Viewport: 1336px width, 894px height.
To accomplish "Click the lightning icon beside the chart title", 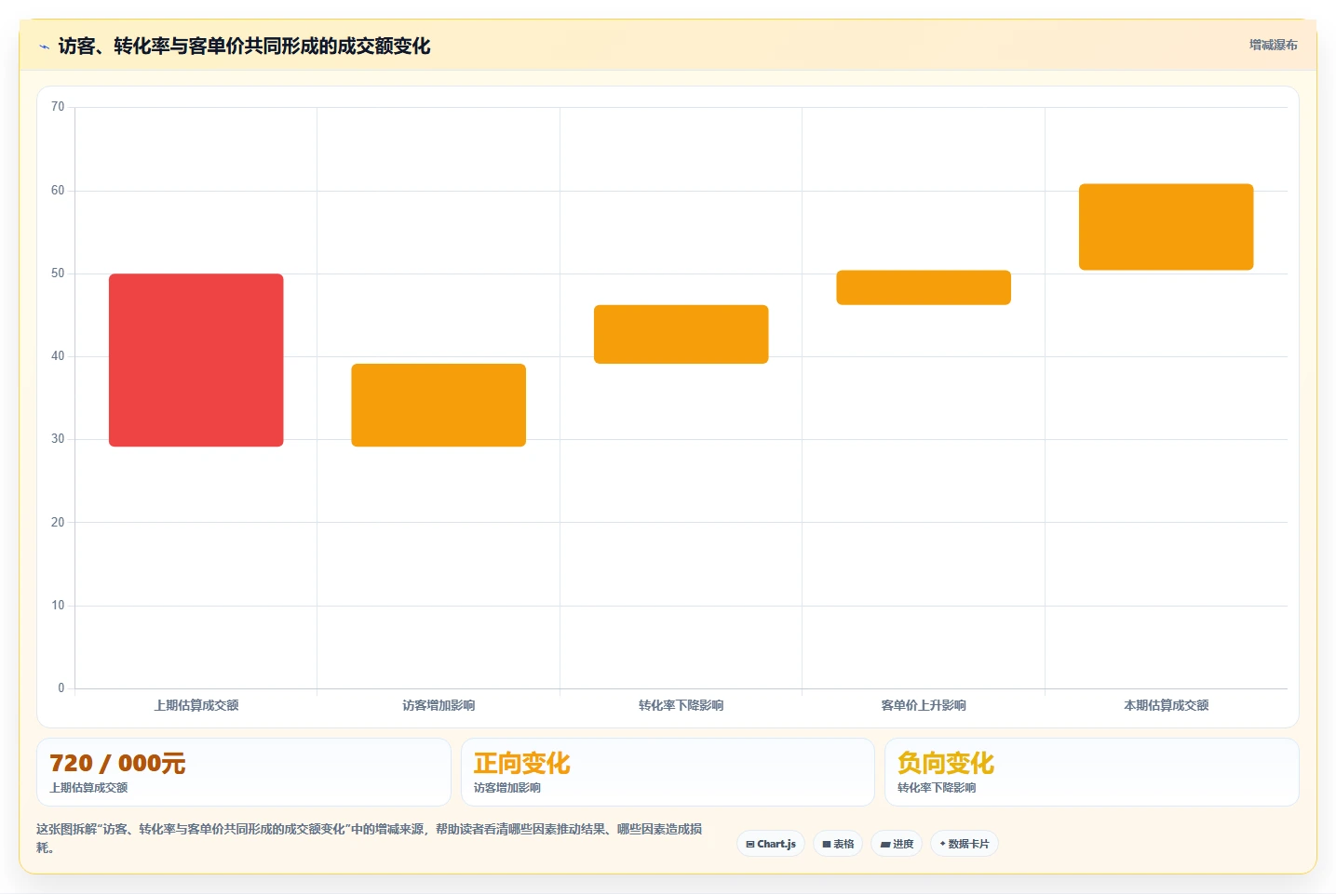I will [x=44, y=47].
